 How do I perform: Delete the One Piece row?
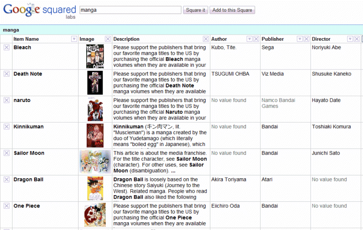point(6,206)
